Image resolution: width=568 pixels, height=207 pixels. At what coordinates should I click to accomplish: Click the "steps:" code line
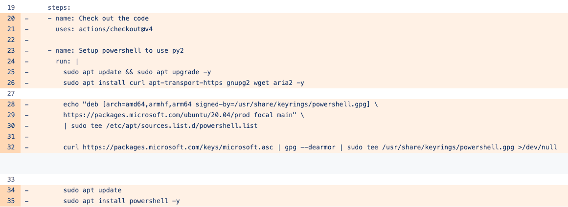coord(59,7)
